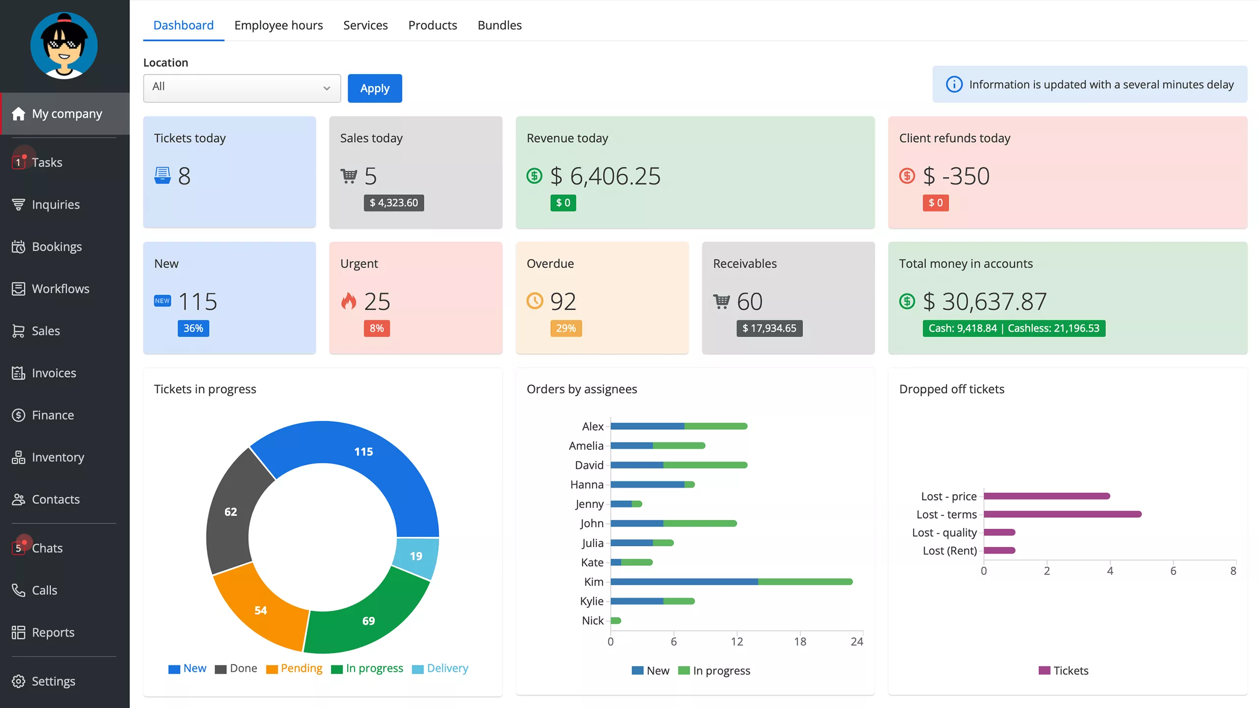The image size is (1259, 708).
Task: Open the Bundles tab
Action: 499,25
